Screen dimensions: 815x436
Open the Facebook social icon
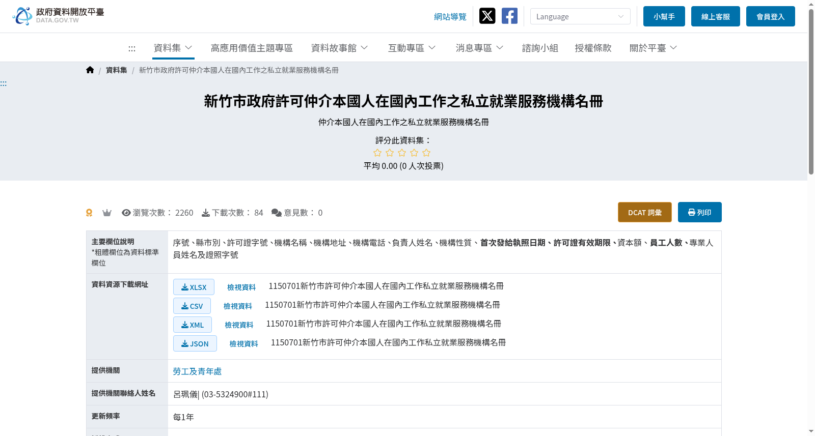(x=509, y=16)
